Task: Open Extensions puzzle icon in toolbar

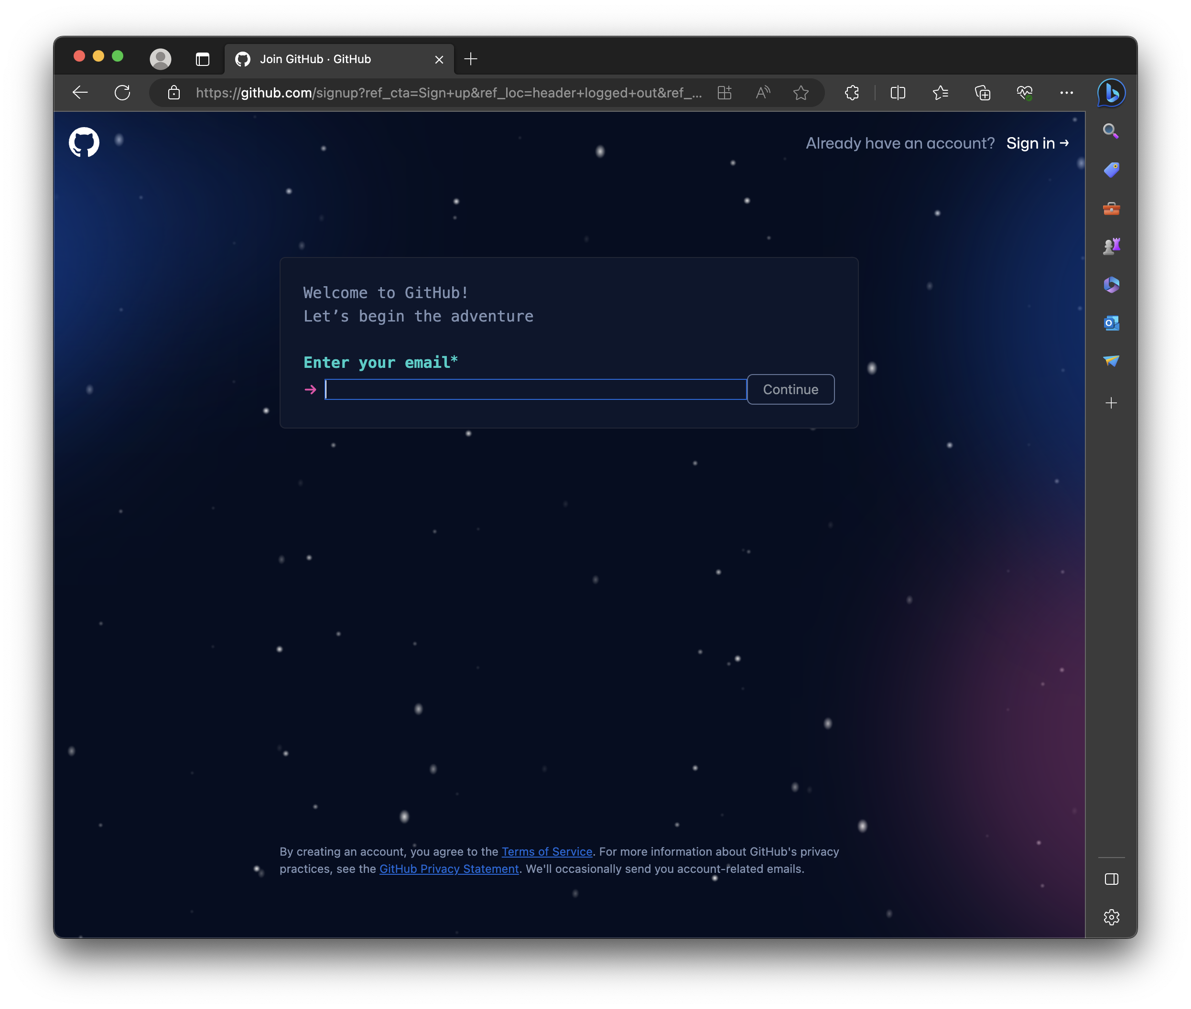Action: [852, 93]
